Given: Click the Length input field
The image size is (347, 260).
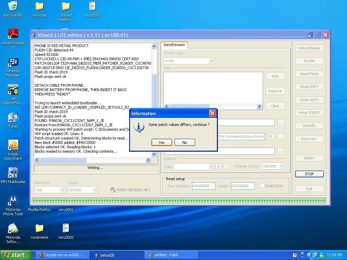Looking at the screenshot, I should [243, 186].
